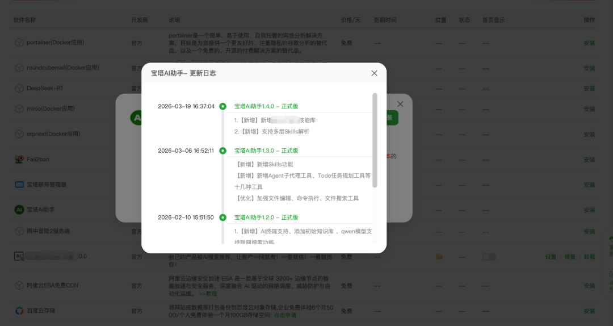This screenshot has height=326, width=613.
Task: Click the green AI icon of 宝塔AI助手
Action: pos(19,210)
